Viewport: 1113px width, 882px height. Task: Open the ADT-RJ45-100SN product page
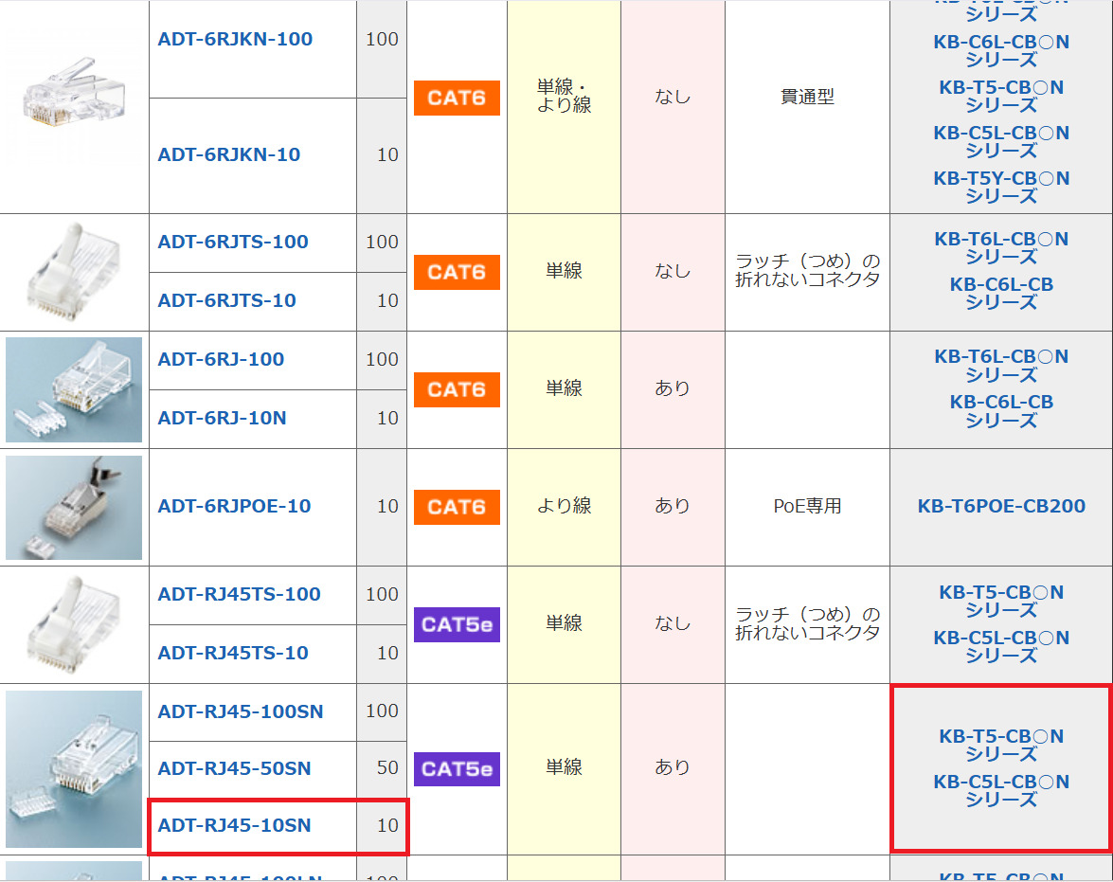240,711
